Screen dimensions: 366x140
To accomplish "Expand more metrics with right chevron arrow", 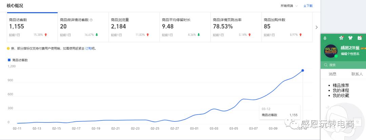I will click(317, 27).
